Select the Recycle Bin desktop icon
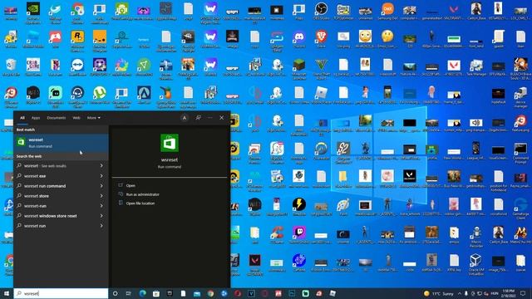The image size is (532, 299). (11, 67)
